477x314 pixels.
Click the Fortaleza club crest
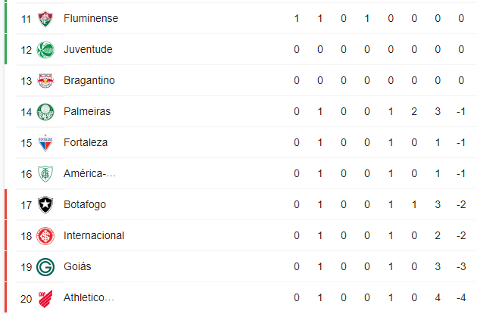[x=45, y=143]
